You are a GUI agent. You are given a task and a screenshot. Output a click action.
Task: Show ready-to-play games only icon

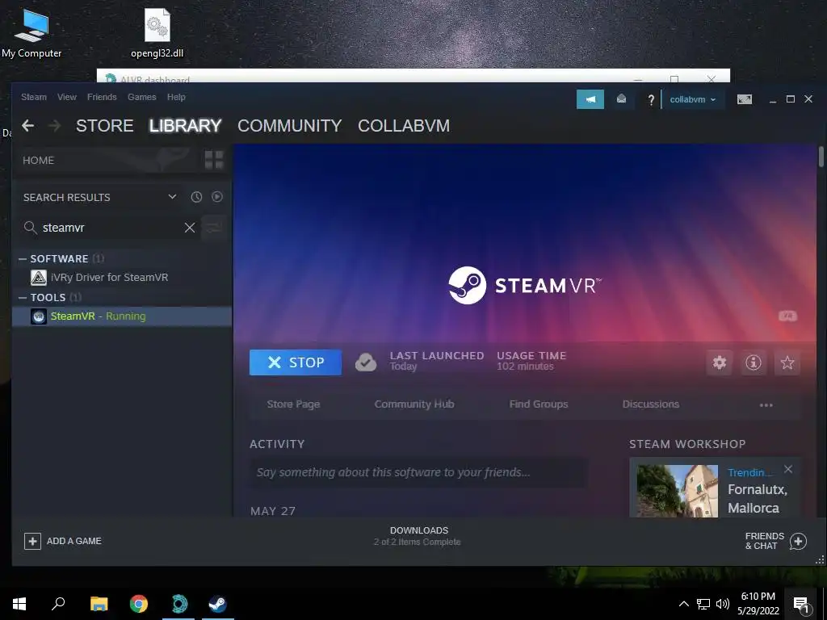216,197
